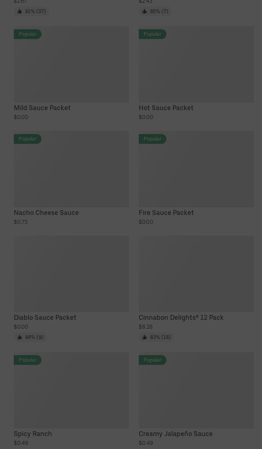Click the thumbs-up icon beside 83% (18)
Image resolution: width=262 pixels, height=449 pixels.
[144, 337]
